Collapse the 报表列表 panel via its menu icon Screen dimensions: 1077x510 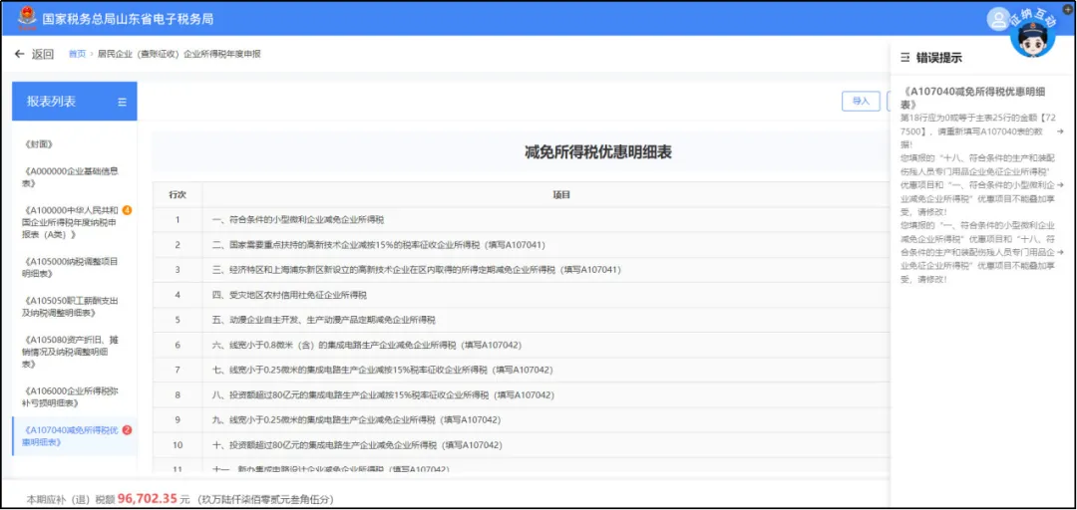[x=123, y=102]
